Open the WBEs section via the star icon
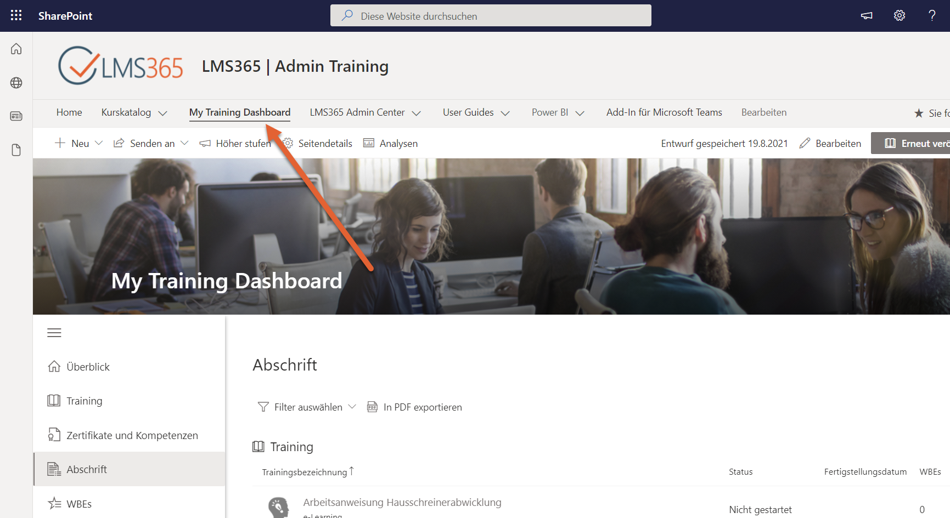 tap(79, 503)
